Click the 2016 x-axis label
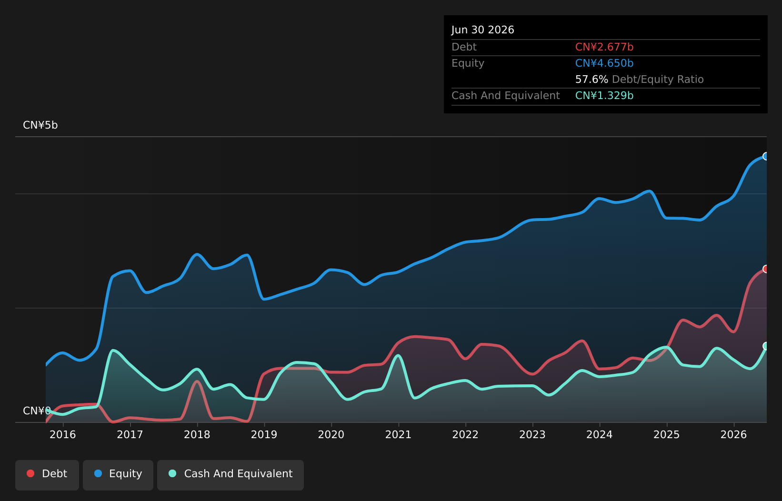 pyautogui.click(x=63, y=434)
